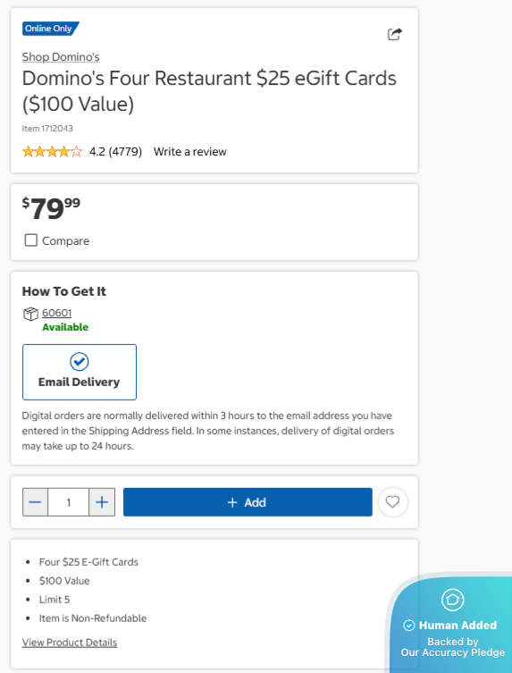Click the star rating icons
This screenshot has height=673, width=512.
52,152
